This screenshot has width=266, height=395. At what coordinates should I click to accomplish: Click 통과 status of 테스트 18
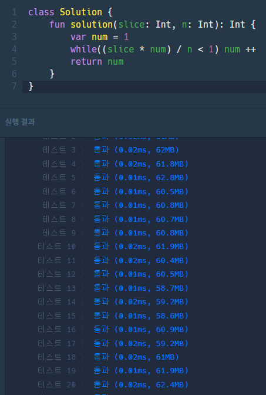click(x=102, y=357)
